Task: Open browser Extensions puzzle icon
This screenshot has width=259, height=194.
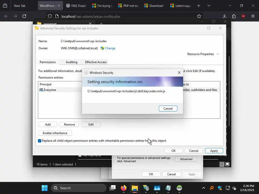Action: [234, 16]
